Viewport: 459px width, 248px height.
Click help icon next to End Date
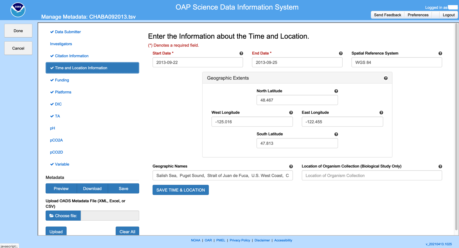[341, 54]
